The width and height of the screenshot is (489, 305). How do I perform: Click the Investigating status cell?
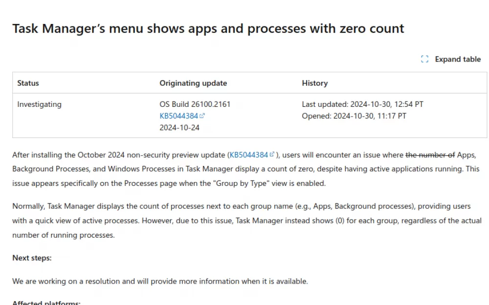click(x=39, y=104)
